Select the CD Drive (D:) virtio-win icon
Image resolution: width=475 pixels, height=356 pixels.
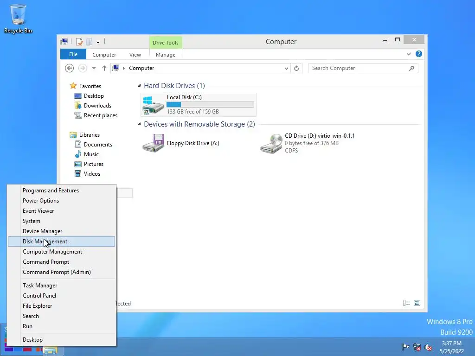click(x=271, y=144)
